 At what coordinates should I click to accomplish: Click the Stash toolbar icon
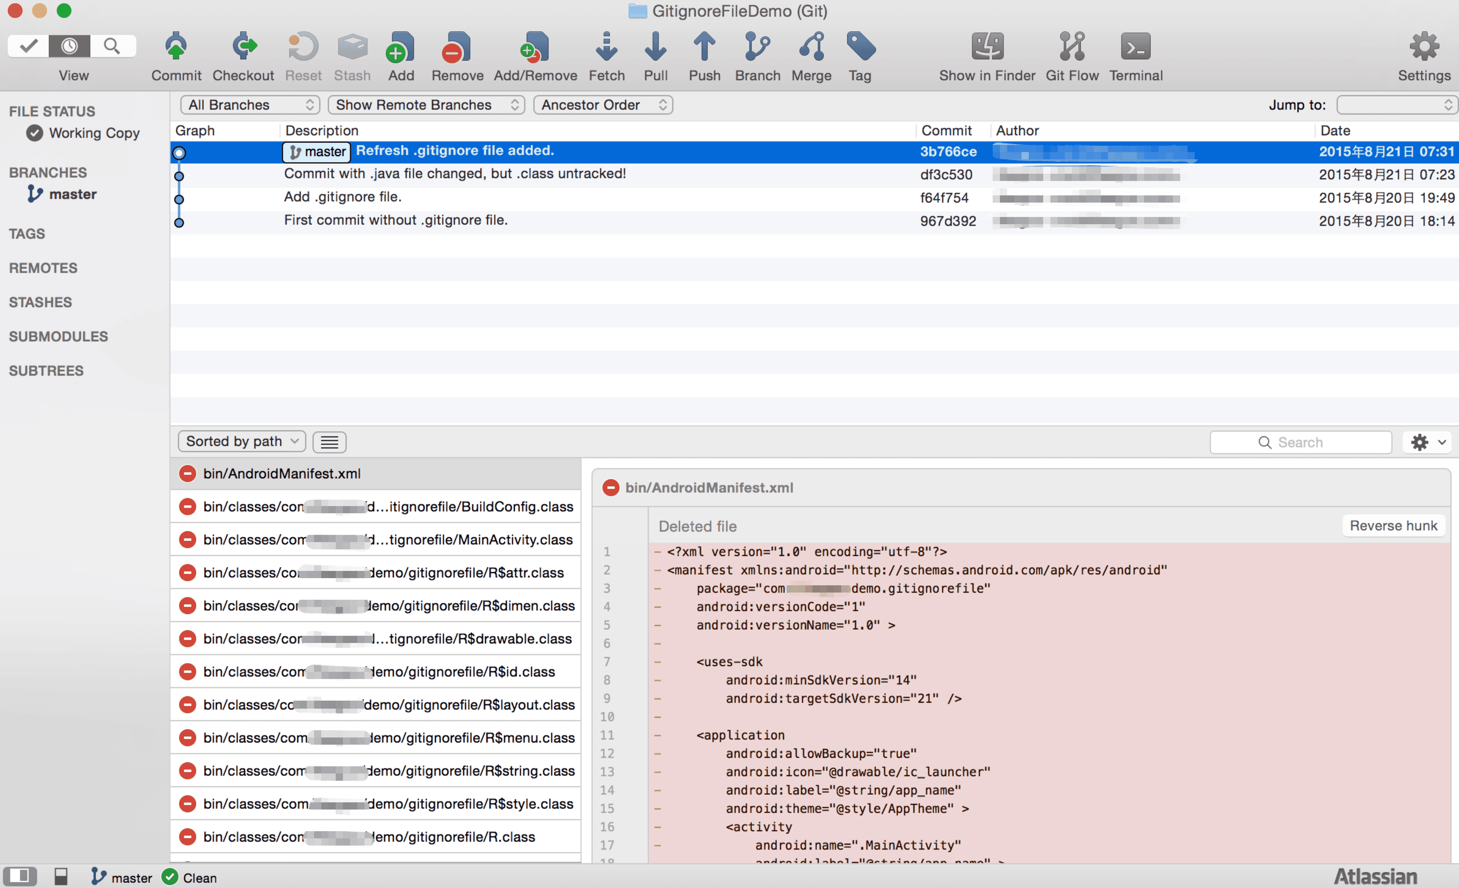pyautogui.click(x=352, y=47)
